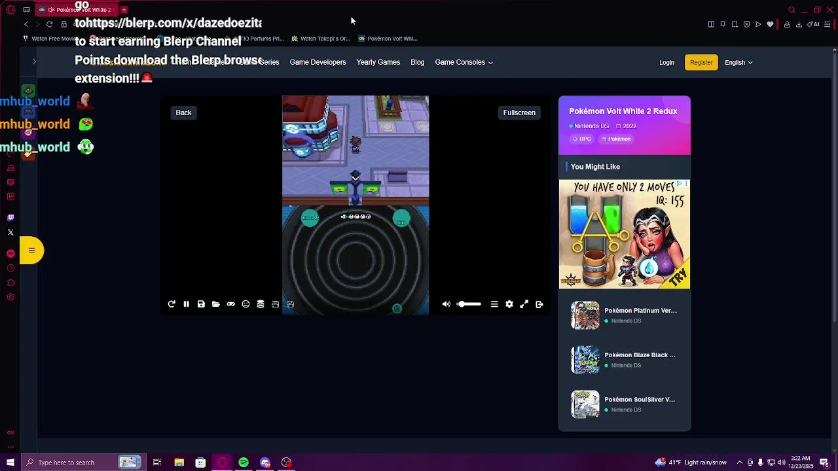Open the English language dropdown
838x471 pixels.
(x=738, y=63)
